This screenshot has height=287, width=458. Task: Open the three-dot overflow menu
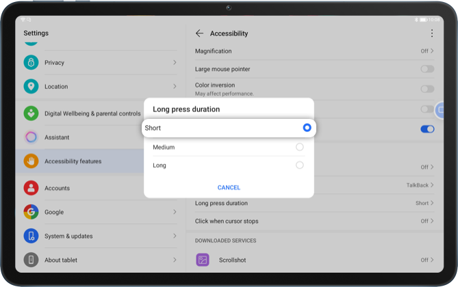pos(431,33)
